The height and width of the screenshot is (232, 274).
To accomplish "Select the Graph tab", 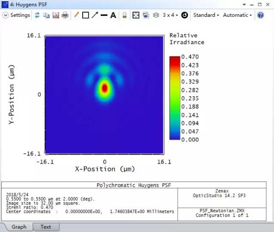I will coord(19,227).
